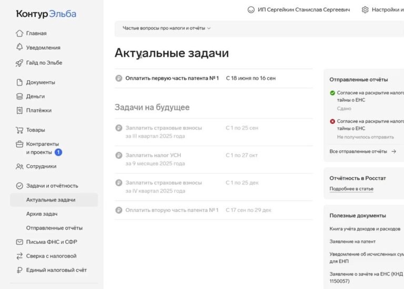The width and height of the screenshot is (404, 289).
Task: Click the envelope icon for Письма ФНС и СФР
Action: (19, 242)
